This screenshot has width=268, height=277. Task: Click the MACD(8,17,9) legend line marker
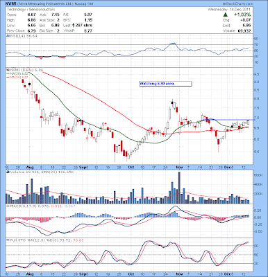[8, 206]
